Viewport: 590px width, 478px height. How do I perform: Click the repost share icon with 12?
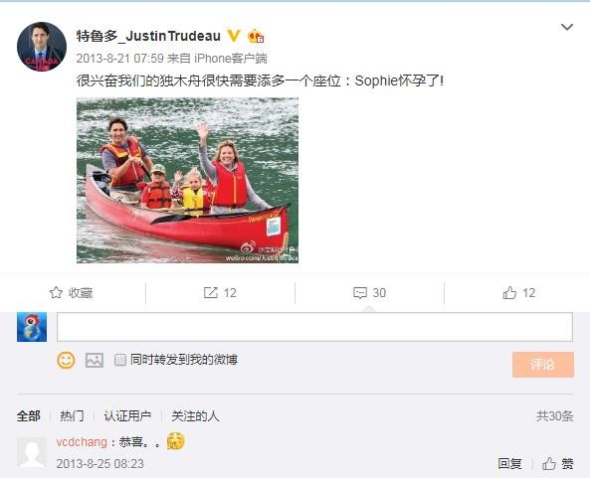(211, 293)
